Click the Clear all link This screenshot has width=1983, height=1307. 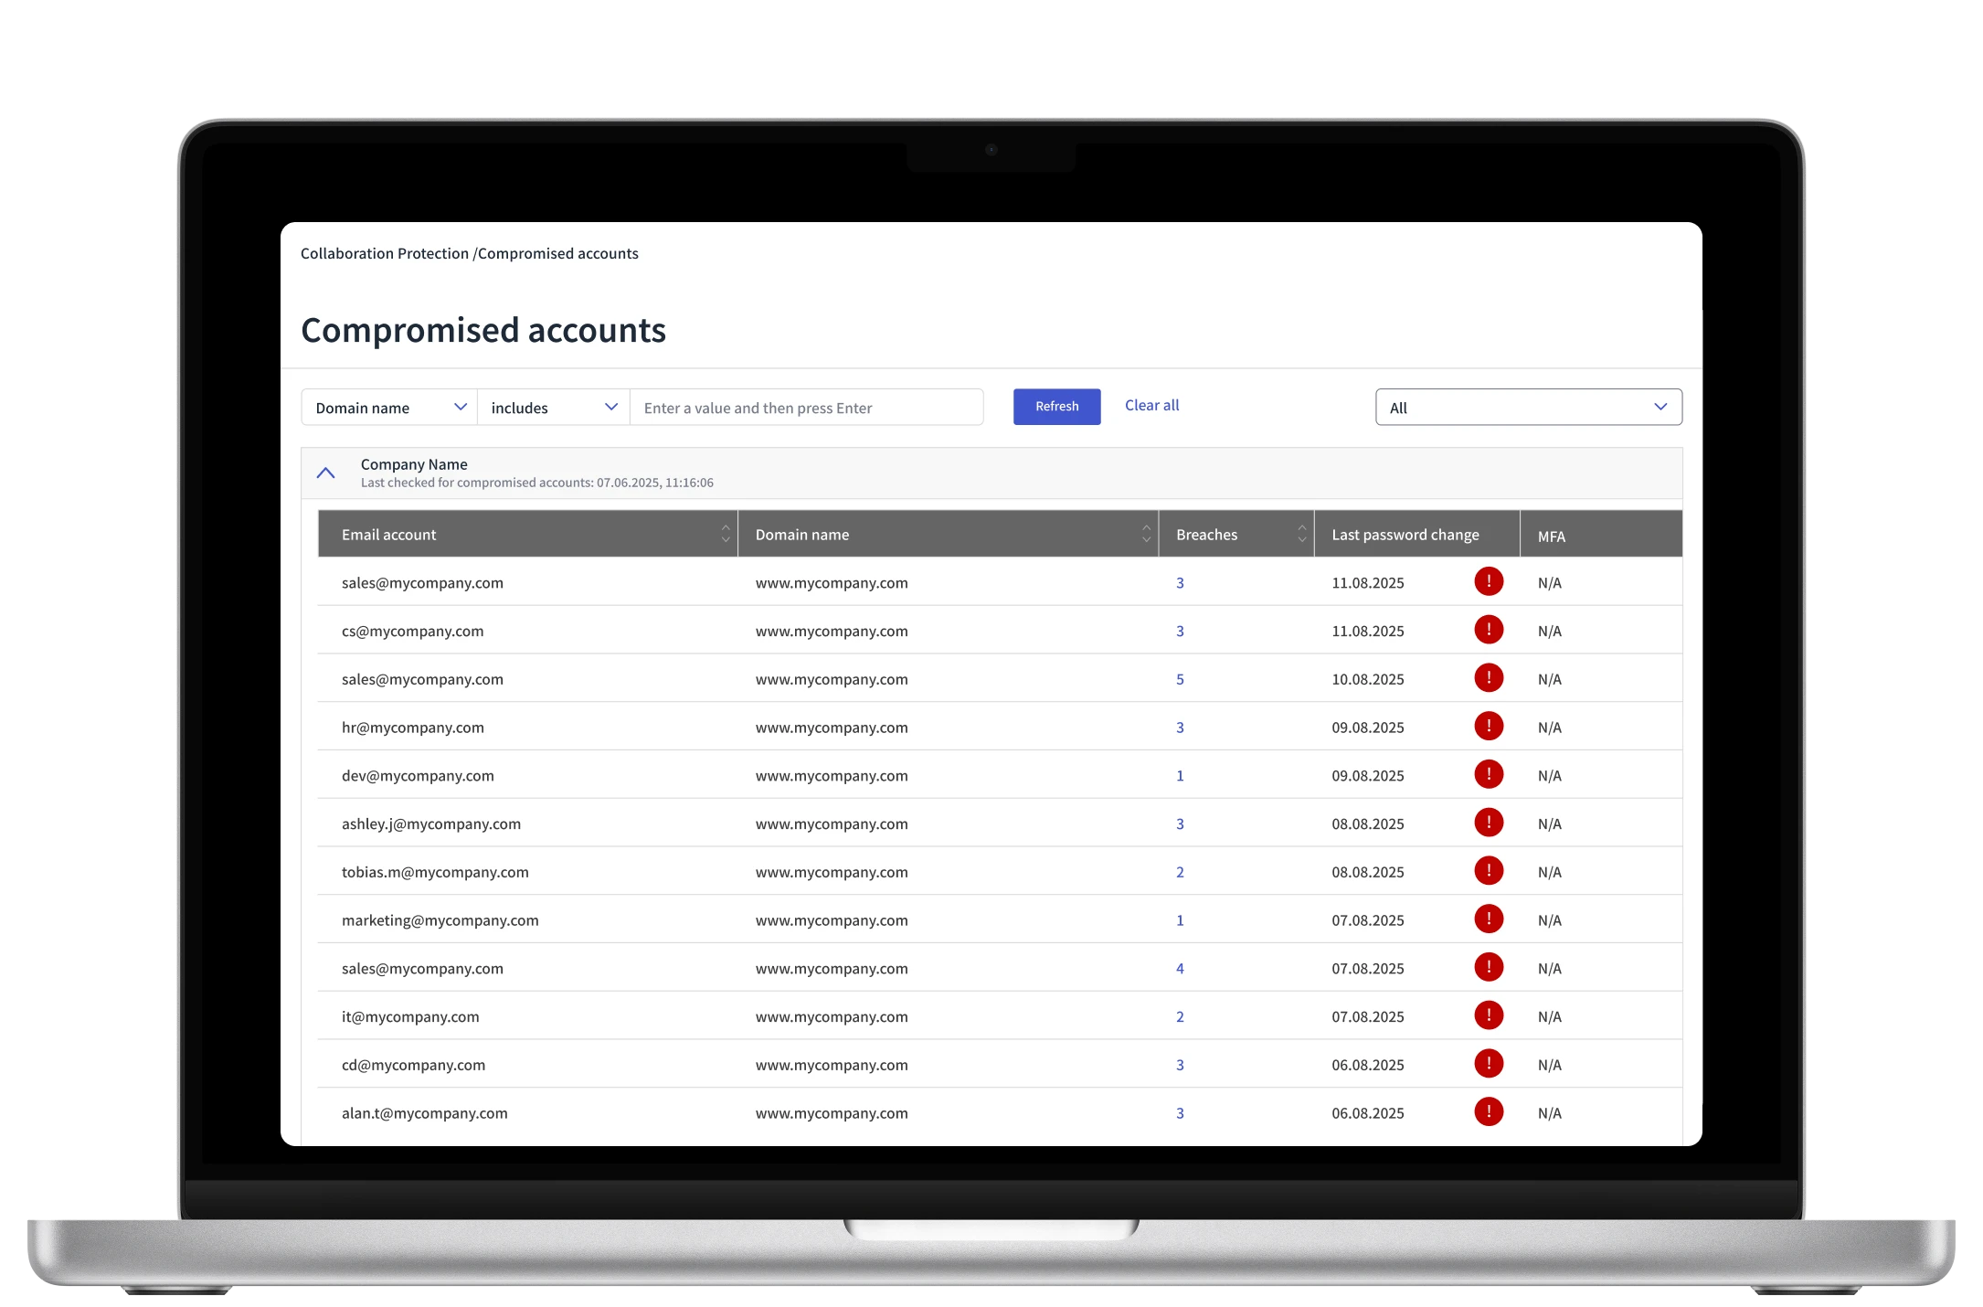click(1151, 405)
